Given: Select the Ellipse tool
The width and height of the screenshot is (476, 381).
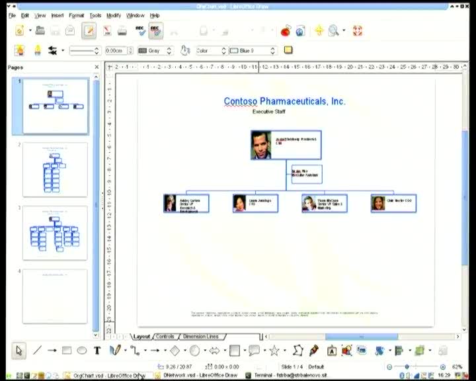Looking at the screenshot, I should click(x=82, y=351).
